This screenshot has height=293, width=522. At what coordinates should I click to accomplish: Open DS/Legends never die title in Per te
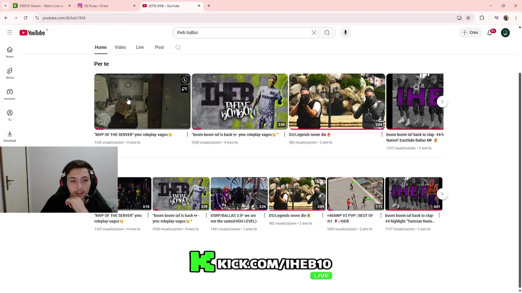310,135
